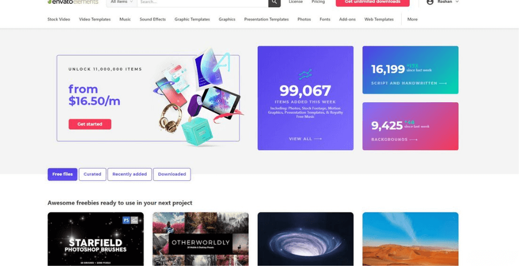Open the Envato Elements logo home link

73,2
